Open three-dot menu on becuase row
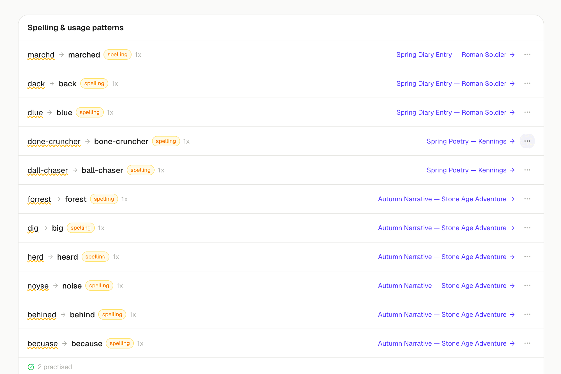This screenshot has height=374, width=561. (x=527, y=343)
